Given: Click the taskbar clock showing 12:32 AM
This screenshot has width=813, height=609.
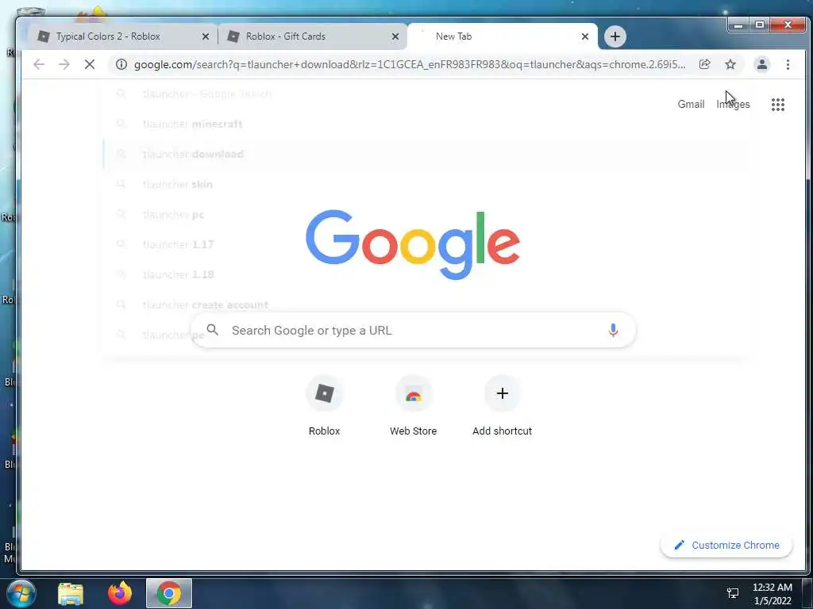Looking at the screenshot, I should (772, 593).
